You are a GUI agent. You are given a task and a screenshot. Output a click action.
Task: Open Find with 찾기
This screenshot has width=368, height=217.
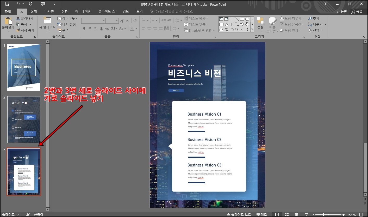(x=314, y=18)
